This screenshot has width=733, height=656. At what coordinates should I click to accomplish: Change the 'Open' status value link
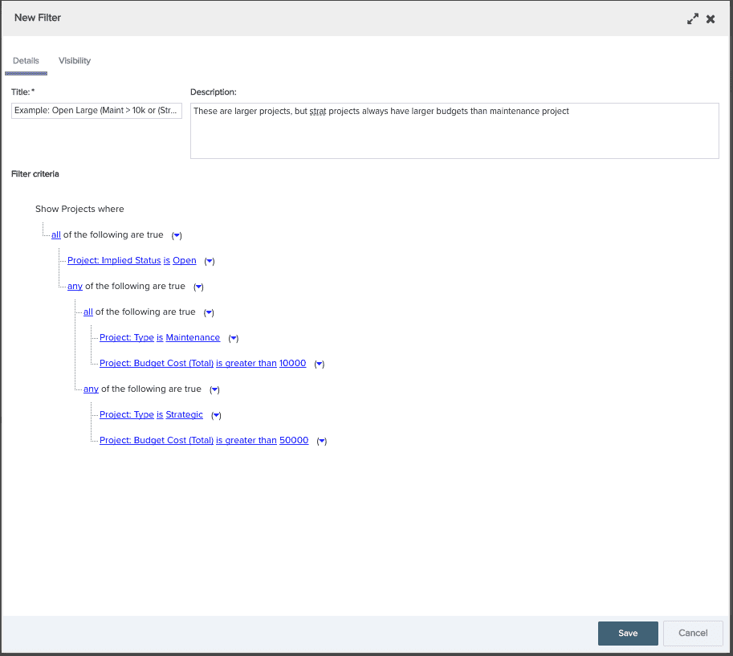coord(185,261)
